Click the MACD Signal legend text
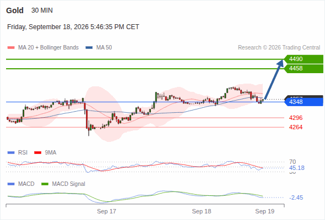This screenshot has height=220, width=325. click(x=69, y=184)
